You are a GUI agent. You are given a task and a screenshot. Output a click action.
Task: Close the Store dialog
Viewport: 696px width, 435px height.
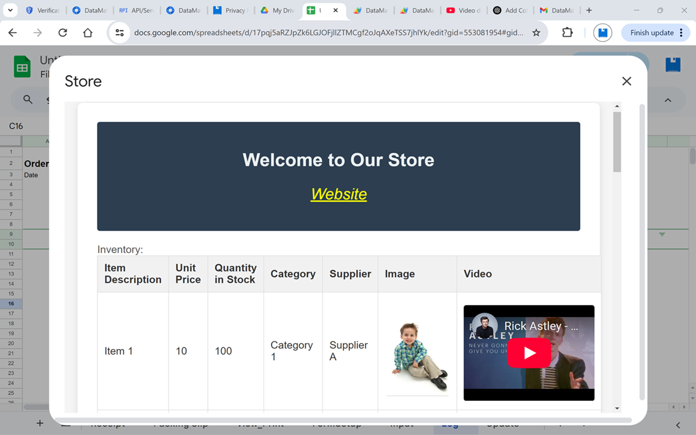click(x=626, y=81)
